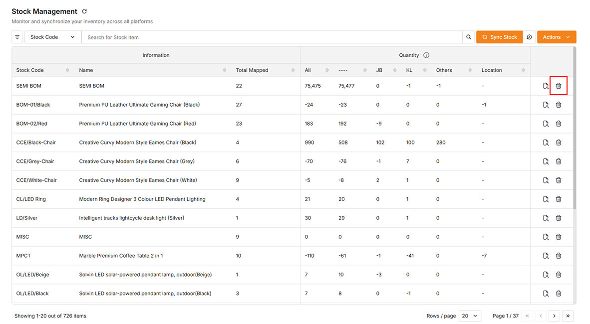Click the Modern Ring Designer item name
590x324 pixels.
[142, 199]
